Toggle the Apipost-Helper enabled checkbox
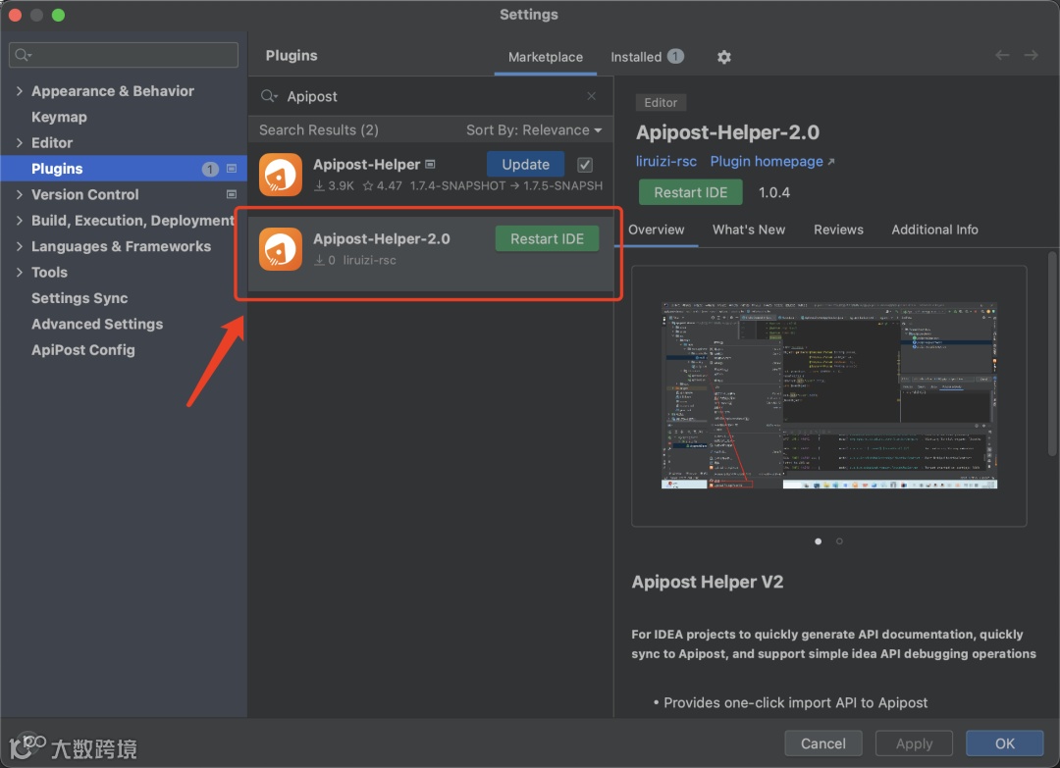Viewport: 1060px width, 768px height. [x=585, y=165]
